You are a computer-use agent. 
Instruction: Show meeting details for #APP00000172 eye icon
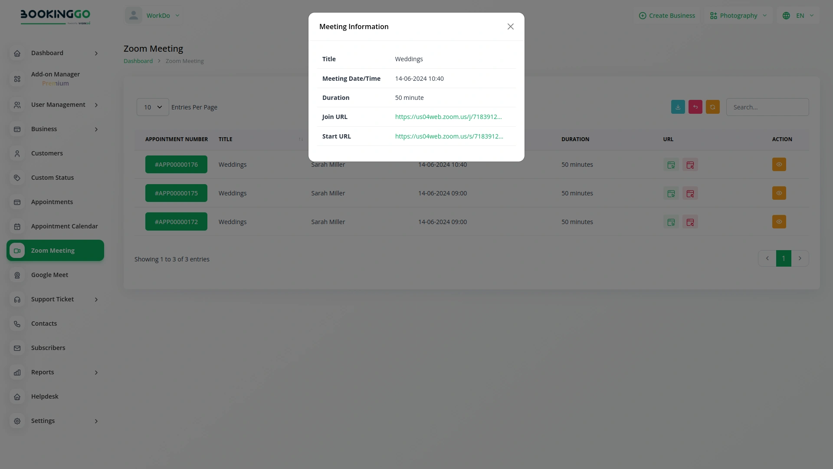tap(779, 222)
